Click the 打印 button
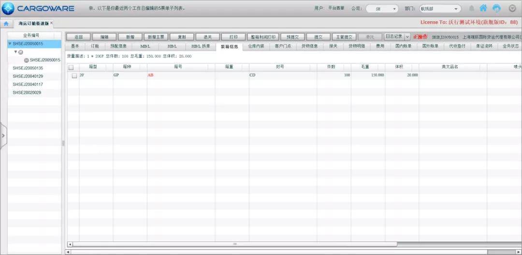This screenshot has width=522, height=255. pos(233,37)
